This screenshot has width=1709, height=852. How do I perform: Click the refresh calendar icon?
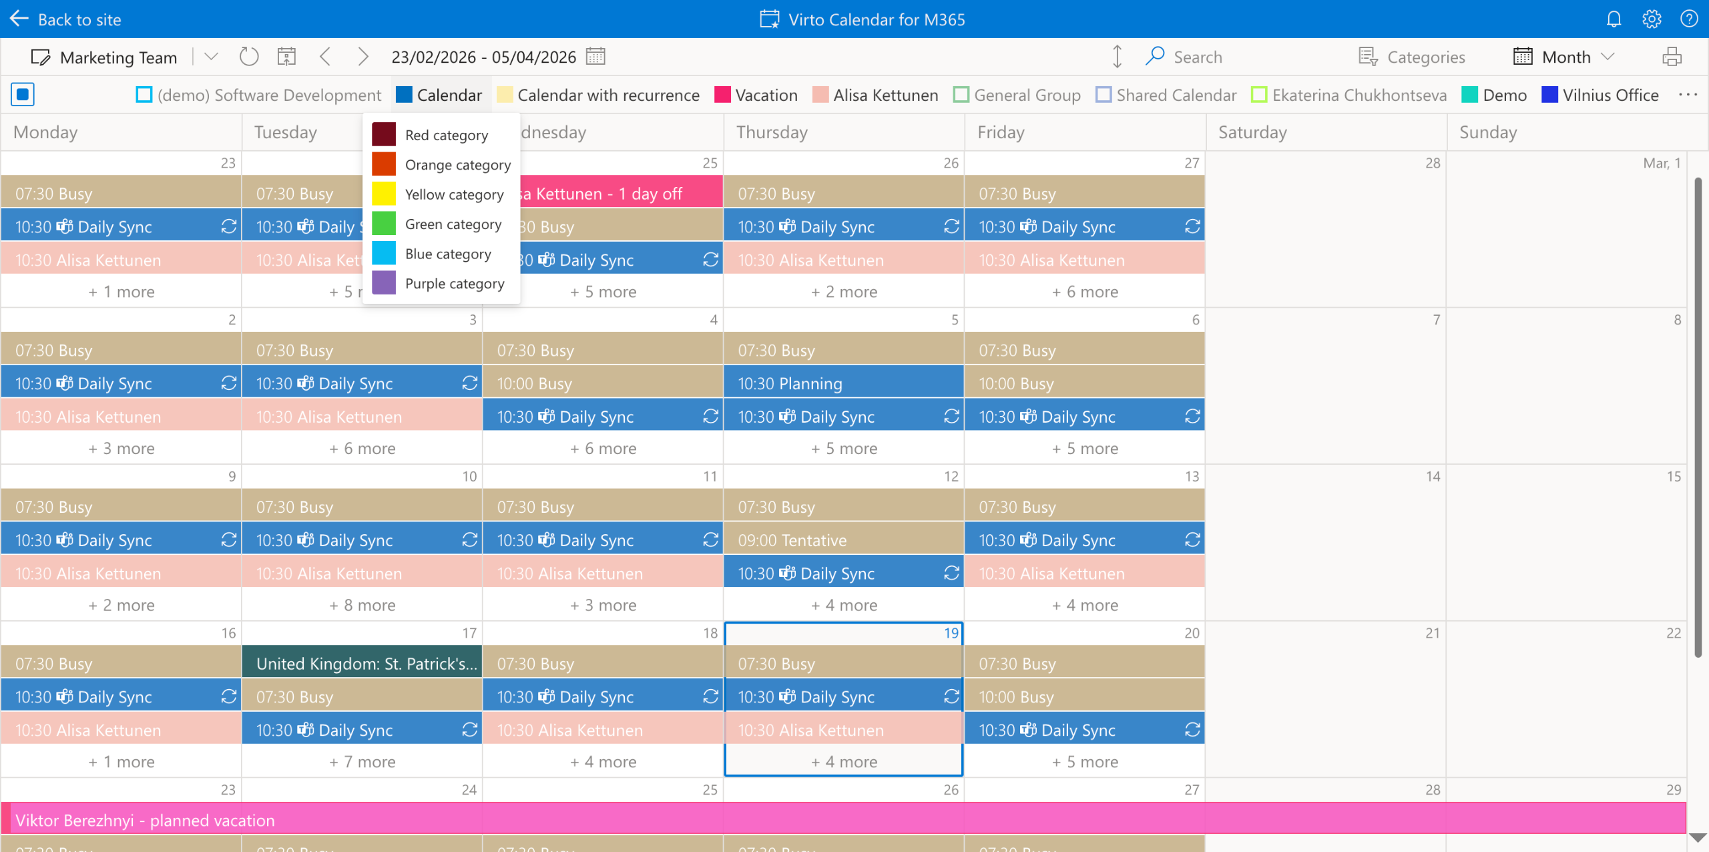click(x=249, y=57)
